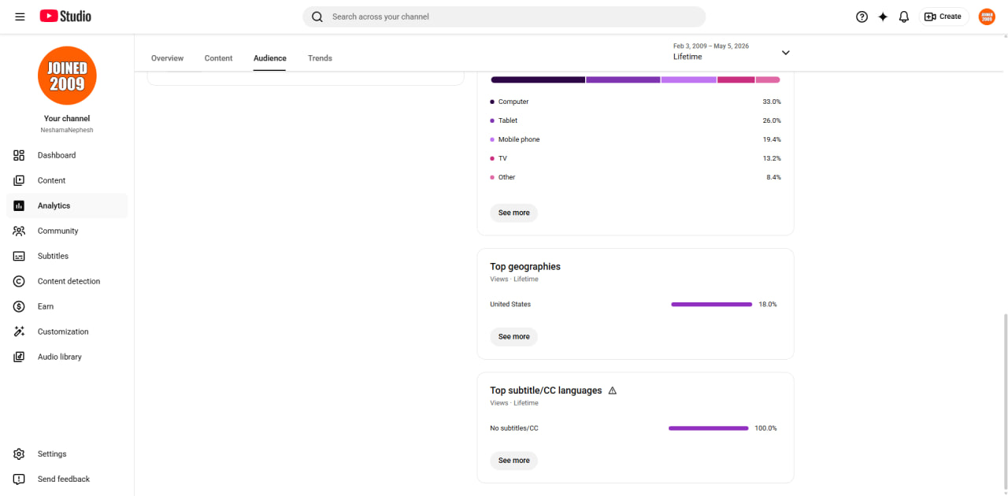
Task: See more under device type list
Action: [514, 213]
